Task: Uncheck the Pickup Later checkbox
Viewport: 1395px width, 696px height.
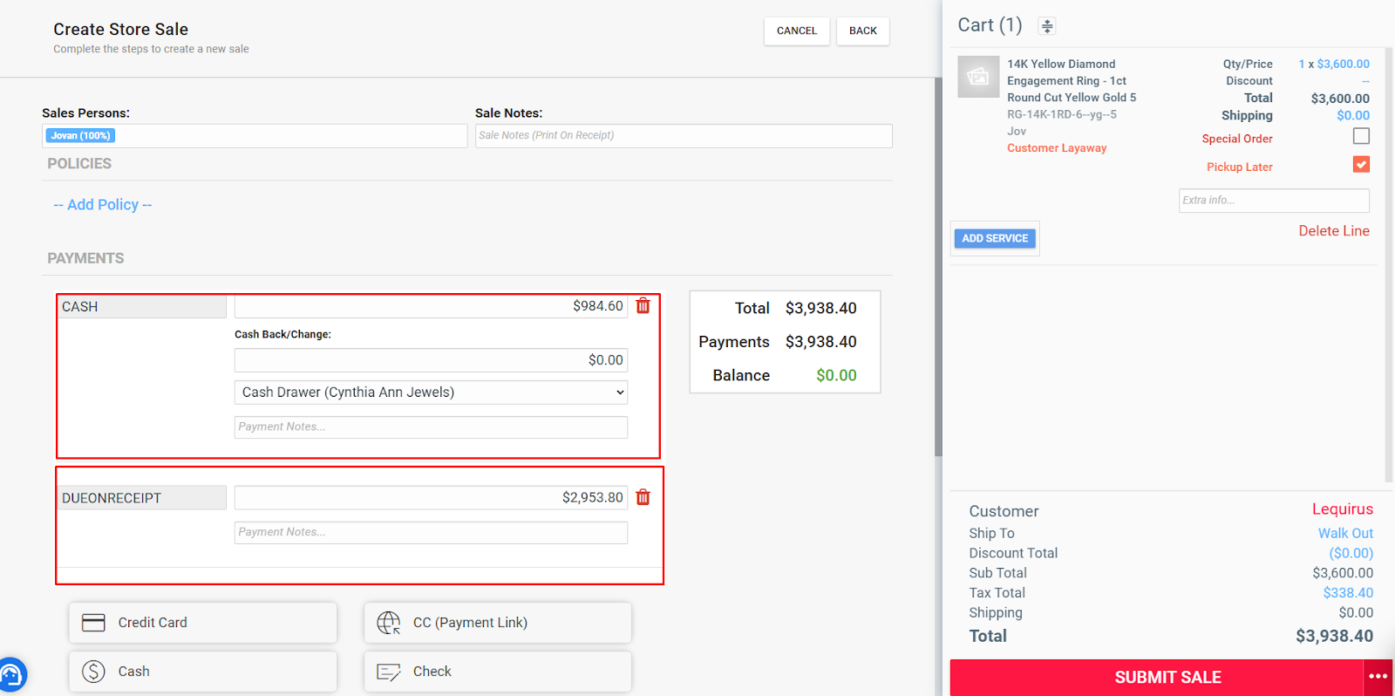Action: pos(1361,164)
